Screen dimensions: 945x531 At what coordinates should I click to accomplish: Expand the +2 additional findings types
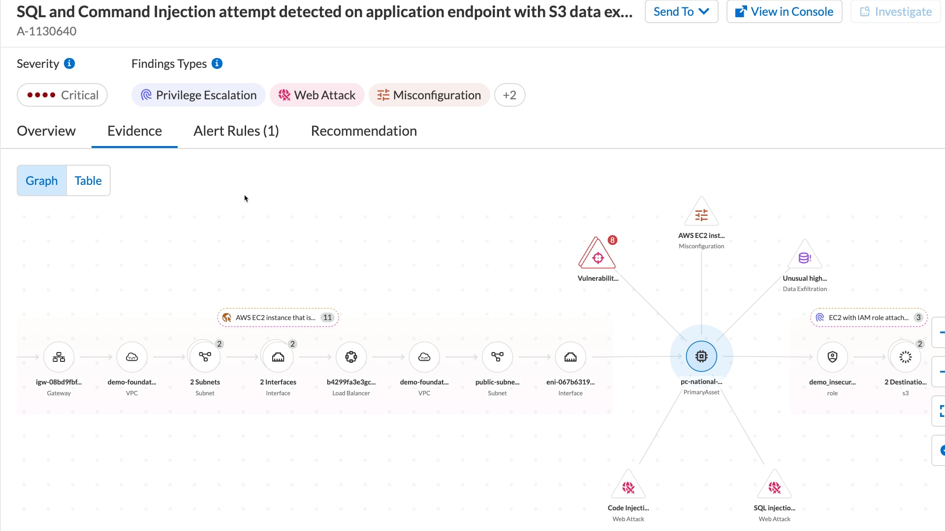click(x=509, y=95)
